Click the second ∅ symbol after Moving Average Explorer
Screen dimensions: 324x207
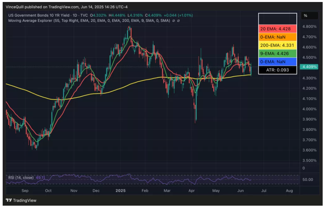click(178, 21)
